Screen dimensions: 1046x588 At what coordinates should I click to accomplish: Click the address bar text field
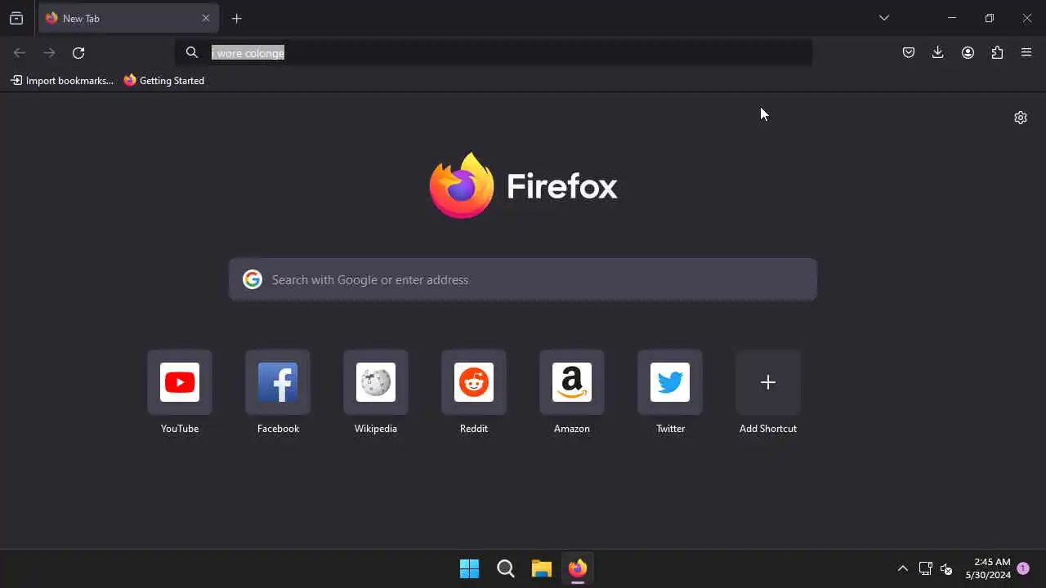point(494,52)
